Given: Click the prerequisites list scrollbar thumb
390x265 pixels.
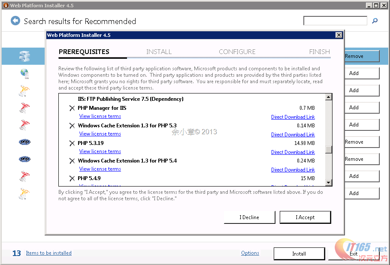Looking at the screenshot, I should (329, 150).
